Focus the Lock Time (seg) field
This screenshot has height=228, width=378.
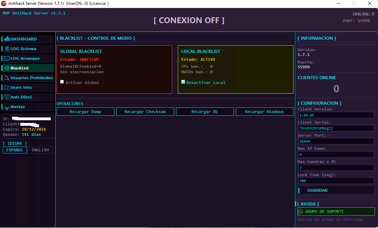(x=336, y=181)
